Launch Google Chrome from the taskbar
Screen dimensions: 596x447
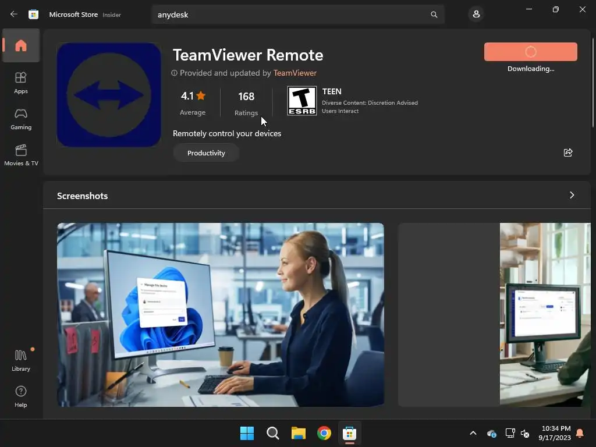point(324,433)
